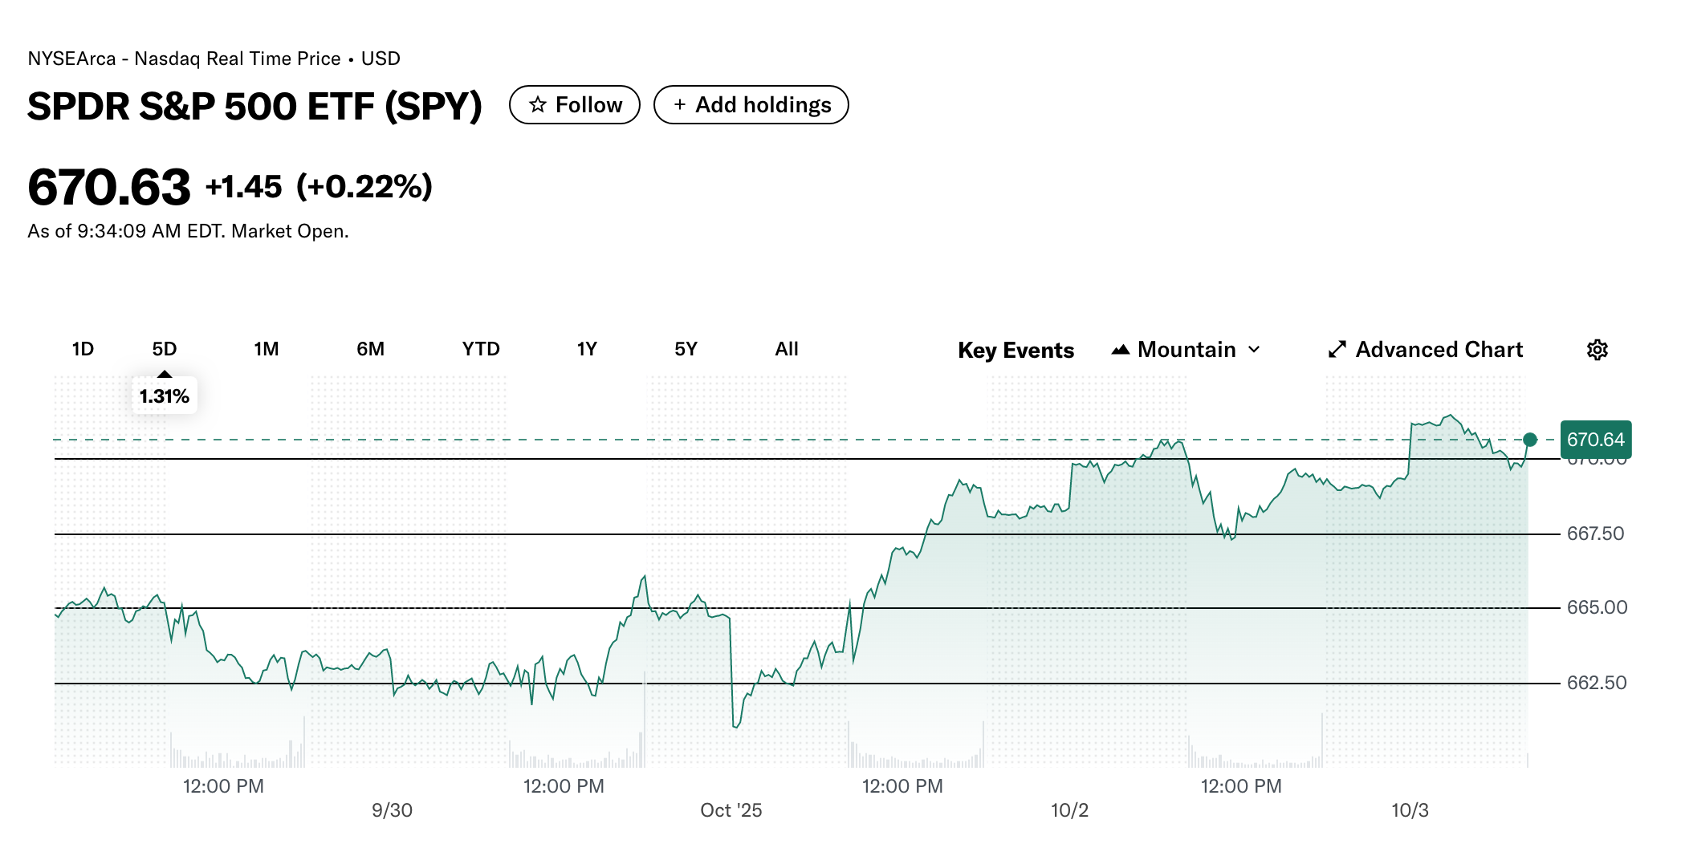Click the 670.64 price label tag
Viewport: 1681px width, 844px height.
tap(1595, 440)
